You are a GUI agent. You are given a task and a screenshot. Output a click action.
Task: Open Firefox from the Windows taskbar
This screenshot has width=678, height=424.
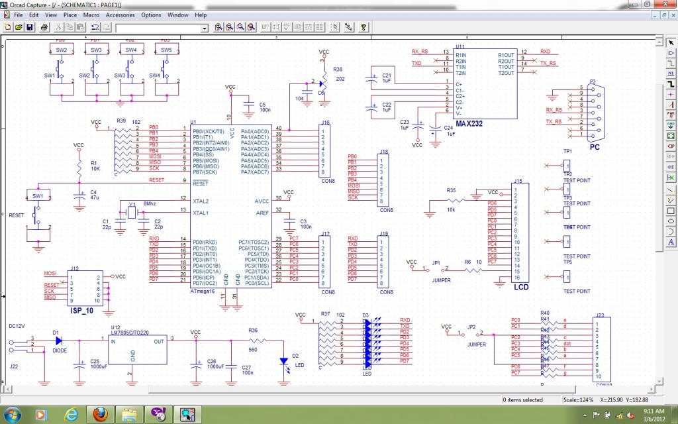pos(100,415)
